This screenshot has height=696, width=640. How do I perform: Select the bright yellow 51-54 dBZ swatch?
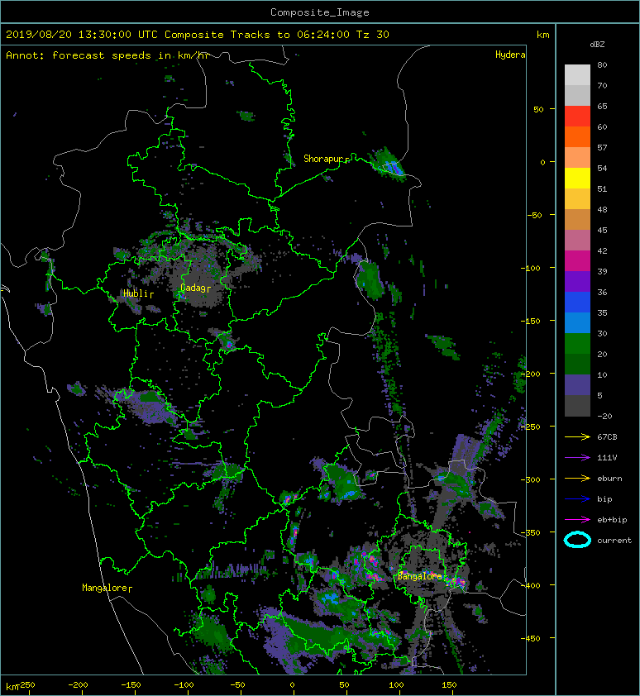[x=577, y=178]
